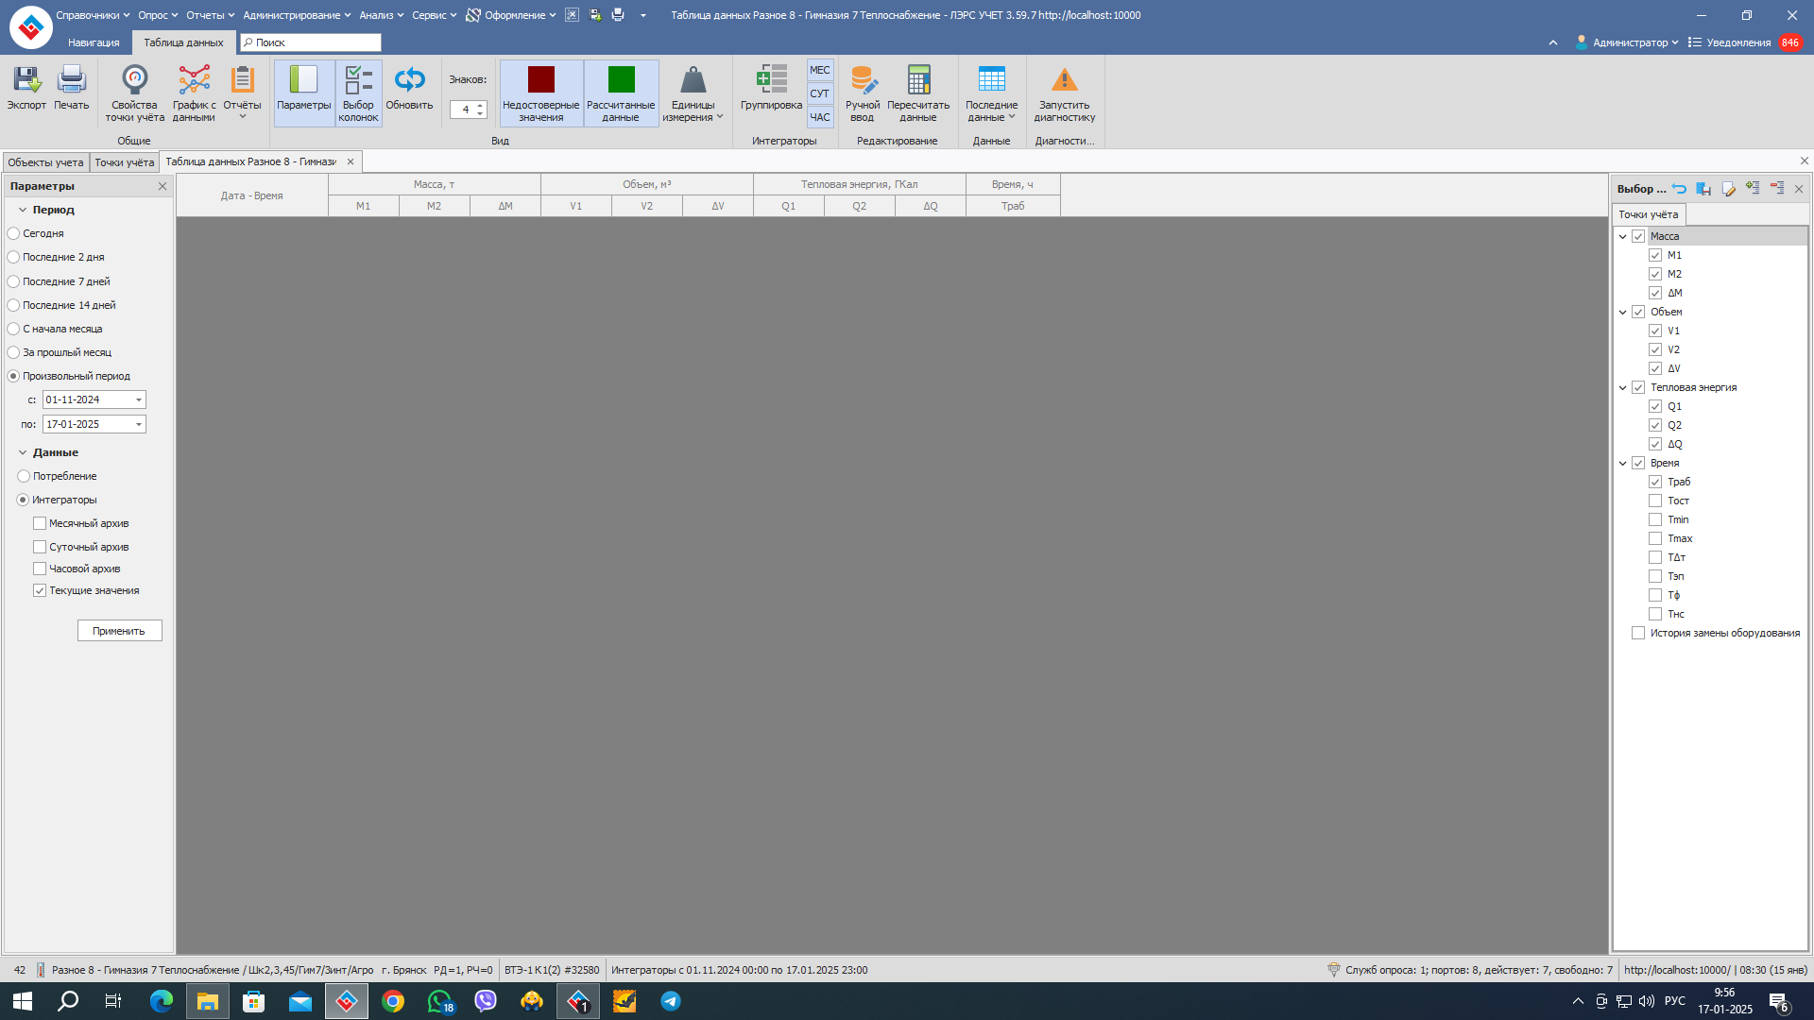Open manual data entry

click(862, 94)
